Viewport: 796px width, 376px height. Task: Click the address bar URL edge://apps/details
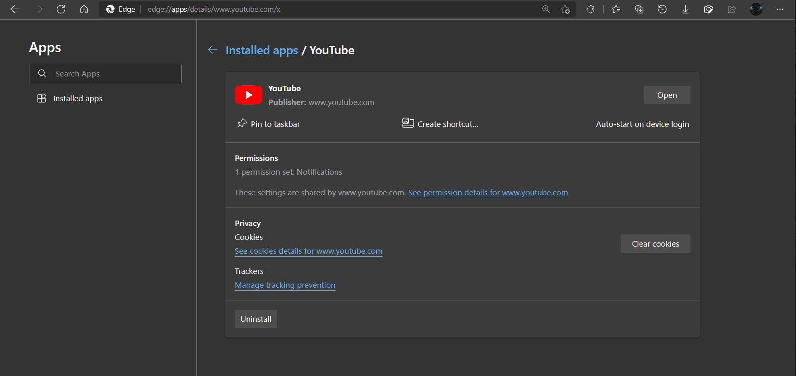pos(214,9)
